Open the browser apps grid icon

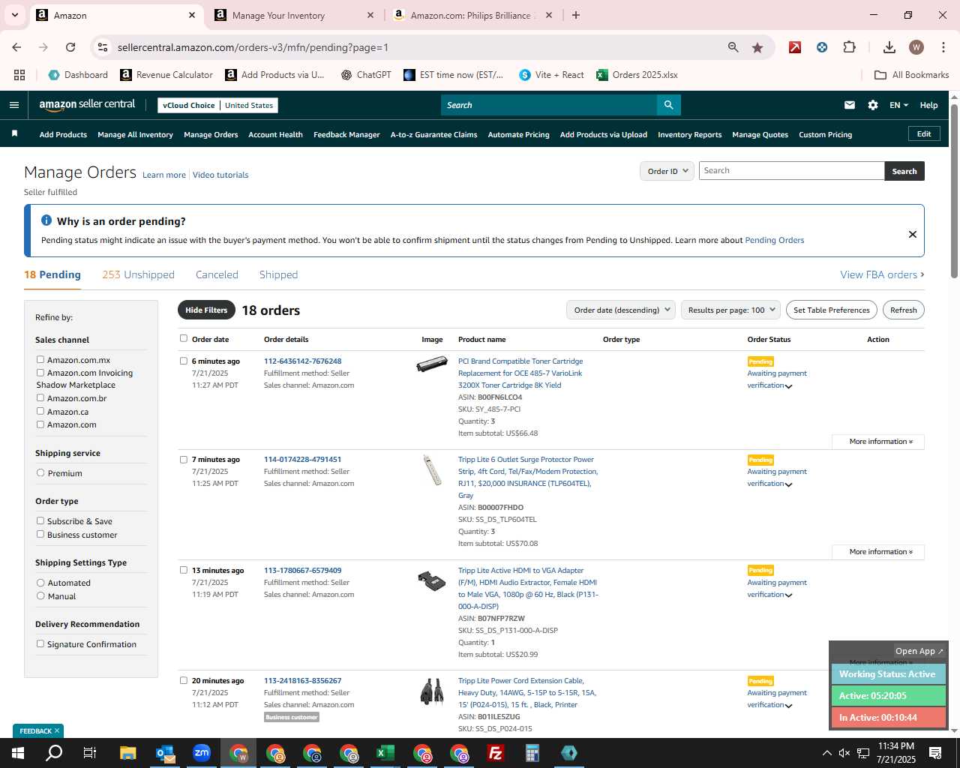[x=19, y=75]
